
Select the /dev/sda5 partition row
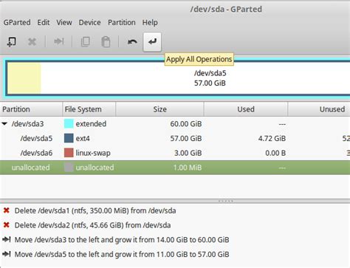click(x=175, y=138)
